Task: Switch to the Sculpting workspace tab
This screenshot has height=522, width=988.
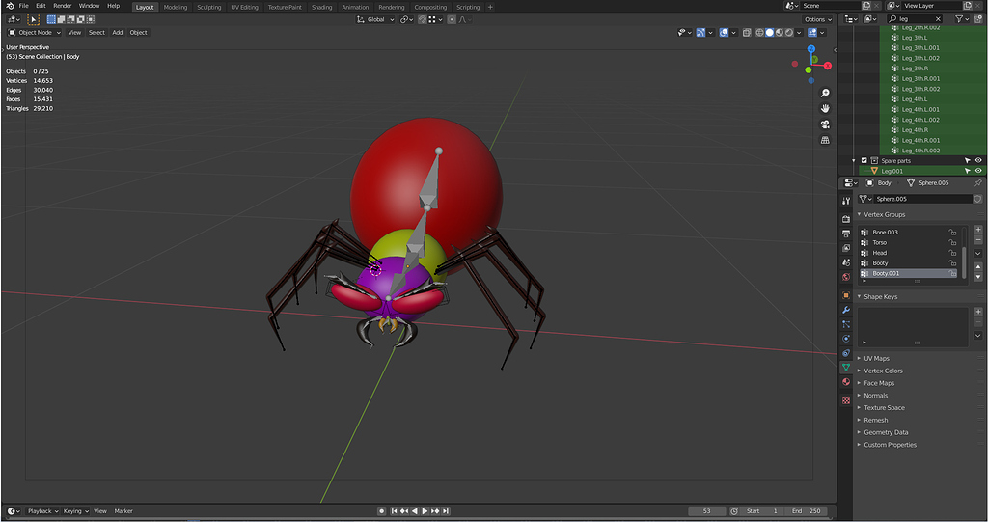Action: (208, 7)
